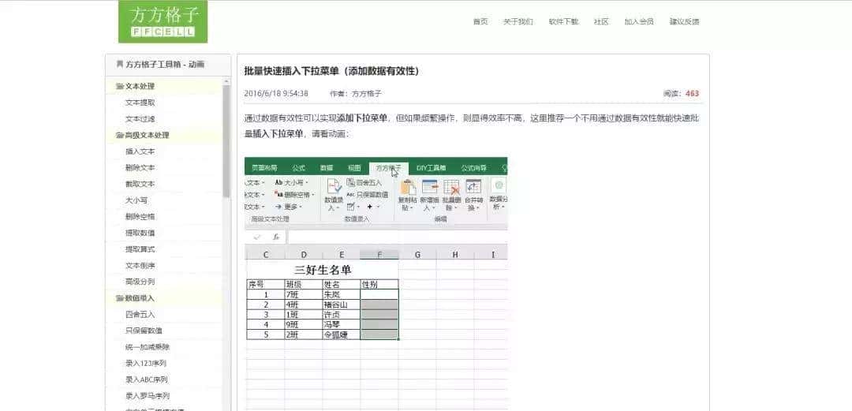Open 统一加减乘除 sidebar entry
The height and width of the screenshot is (411, 852).
point(148,347)
